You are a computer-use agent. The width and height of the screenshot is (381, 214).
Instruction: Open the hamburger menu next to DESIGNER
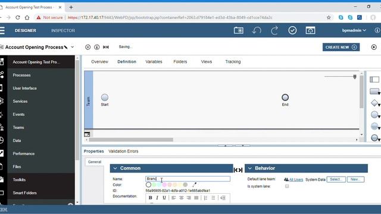pyautogui.click(x=2, y=30)
